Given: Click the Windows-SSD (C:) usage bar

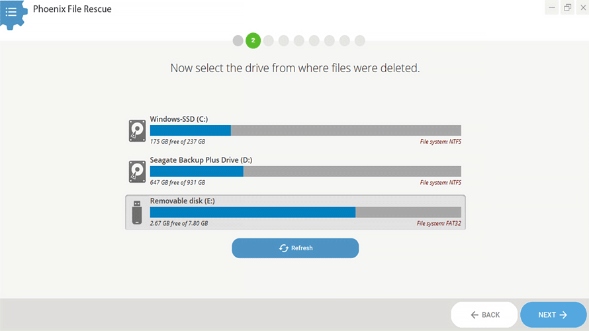Looking at the screenshot, I should [x=305, y=130].
